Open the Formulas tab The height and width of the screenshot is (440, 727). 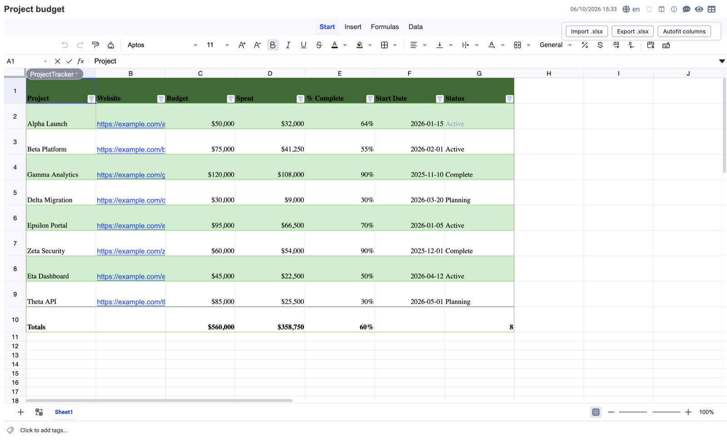tap(385, 27)
